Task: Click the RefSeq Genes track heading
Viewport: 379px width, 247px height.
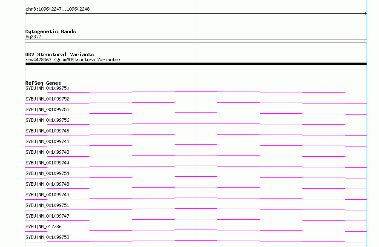Action: (43, 83)
